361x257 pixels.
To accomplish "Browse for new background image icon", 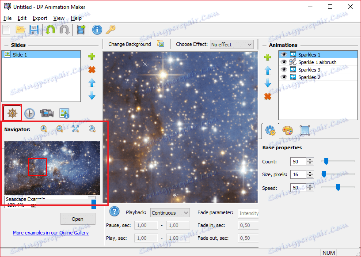I will tap(160, 44).
